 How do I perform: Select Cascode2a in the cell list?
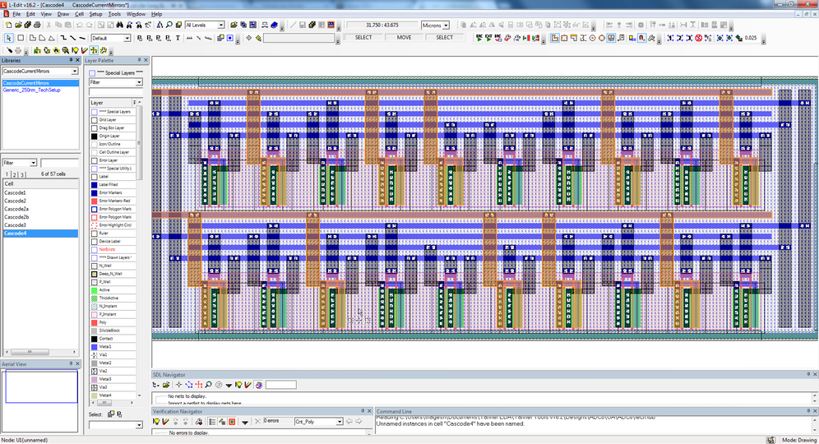16,209
